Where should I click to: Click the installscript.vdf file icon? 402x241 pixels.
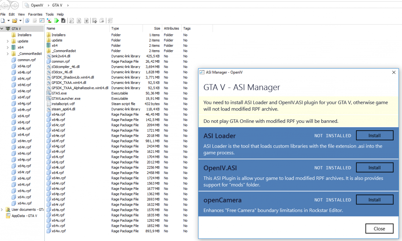[49, 104]
